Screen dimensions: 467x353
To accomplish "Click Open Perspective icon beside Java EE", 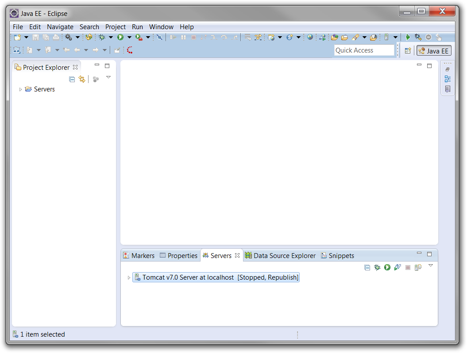I will coord(408,51).
